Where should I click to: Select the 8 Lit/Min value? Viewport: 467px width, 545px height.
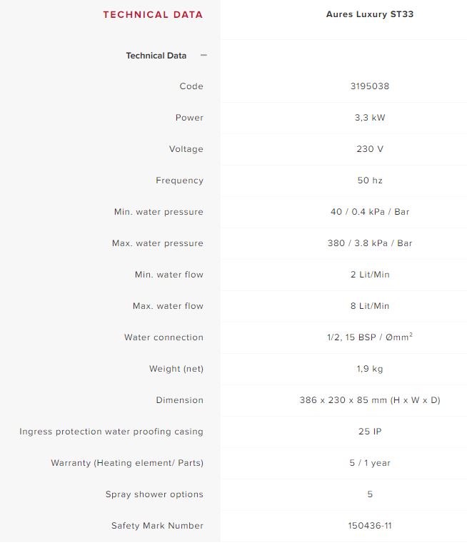click(x=370, y=306)
